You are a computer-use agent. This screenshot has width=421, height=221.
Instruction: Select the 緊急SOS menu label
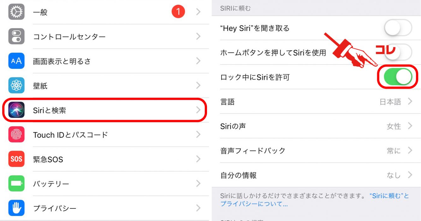[x=48, y=159]
